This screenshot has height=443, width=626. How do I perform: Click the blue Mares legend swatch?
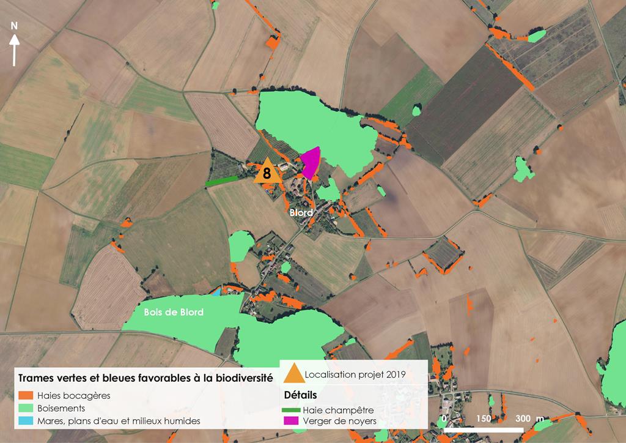(26, 421)
